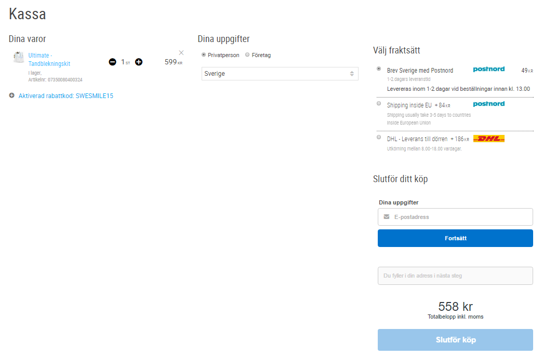
Task: Focus the E-postadress input field
Action: coord(460,217)
